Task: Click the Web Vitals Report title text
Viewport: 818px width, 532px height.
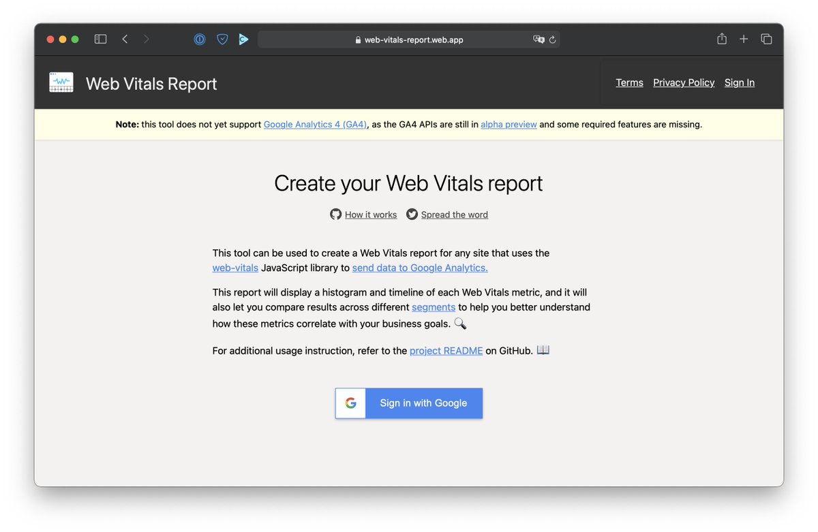Action: [x=151, y=84]
